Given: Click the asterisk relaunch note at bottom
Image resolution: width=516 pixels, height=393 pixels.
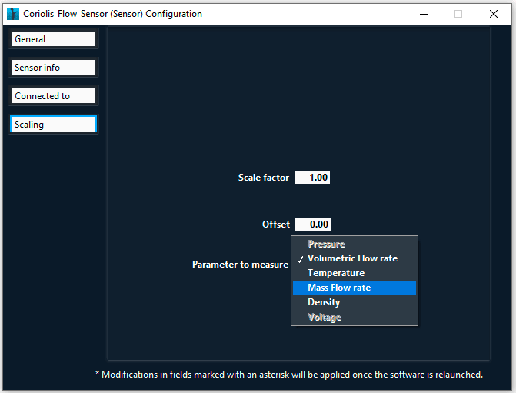Looking at the screenshot, I should [288, 375].
